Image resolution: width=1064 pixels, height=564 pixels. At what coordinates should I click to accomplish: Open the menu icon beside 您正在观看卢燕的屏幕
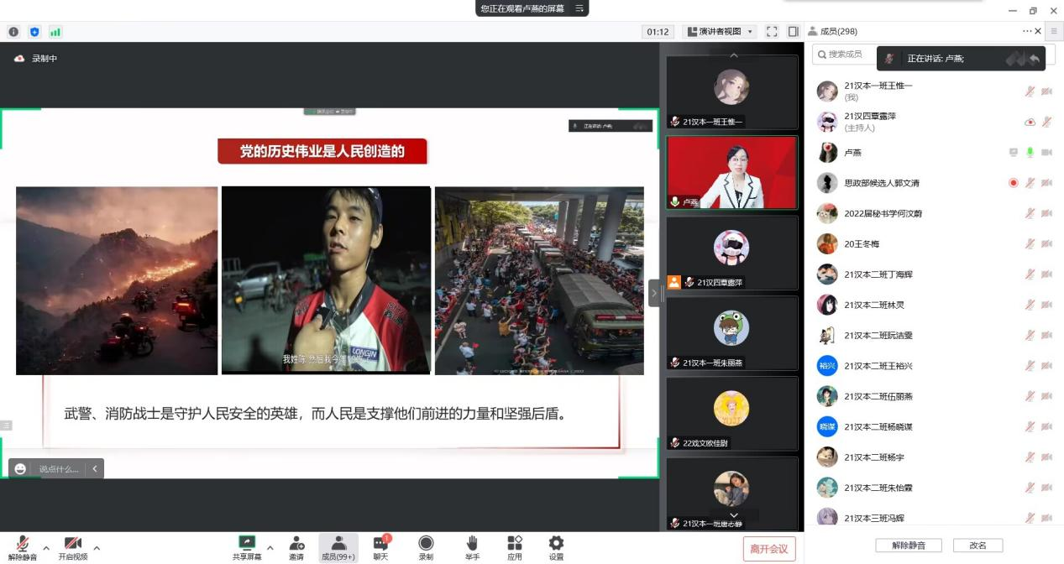[x=579, y=8]
